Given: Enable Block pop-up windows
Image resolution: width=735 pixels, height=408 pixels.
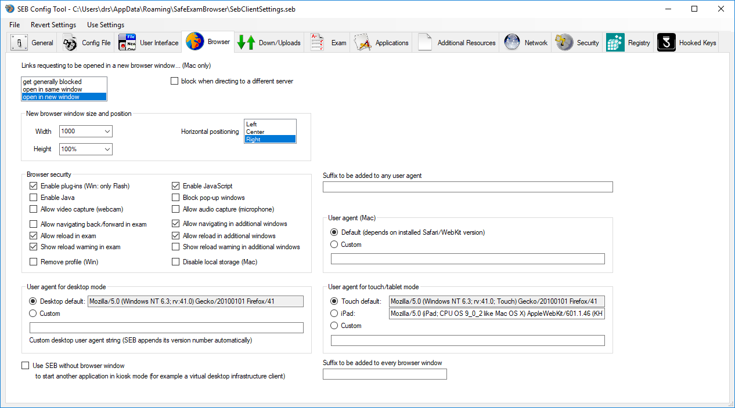Looking at the screenshot, I should pos(175,198).
